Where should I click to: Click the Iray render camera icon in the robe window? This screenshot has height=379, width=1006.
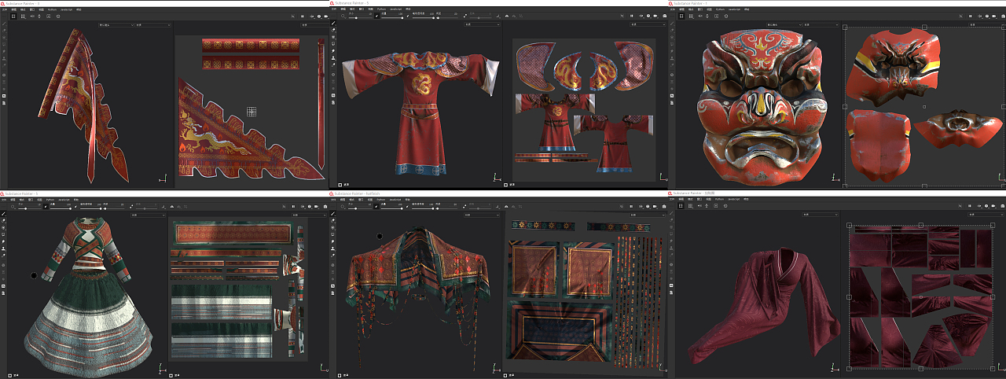664,17
